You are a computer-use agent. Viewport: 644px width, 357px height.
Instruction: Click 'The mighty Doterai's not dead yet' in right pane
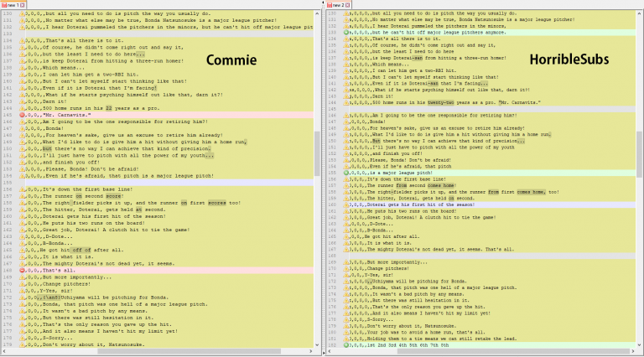pyautogui.click(x=411, y=250)
